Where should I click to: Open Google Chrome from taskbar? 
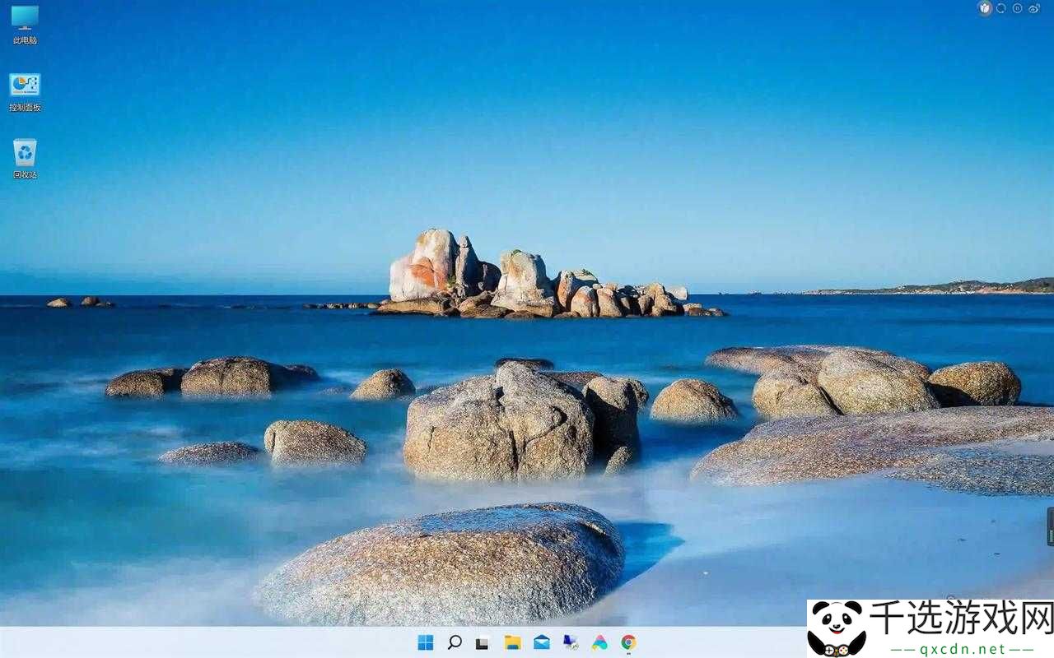point(628,642)
